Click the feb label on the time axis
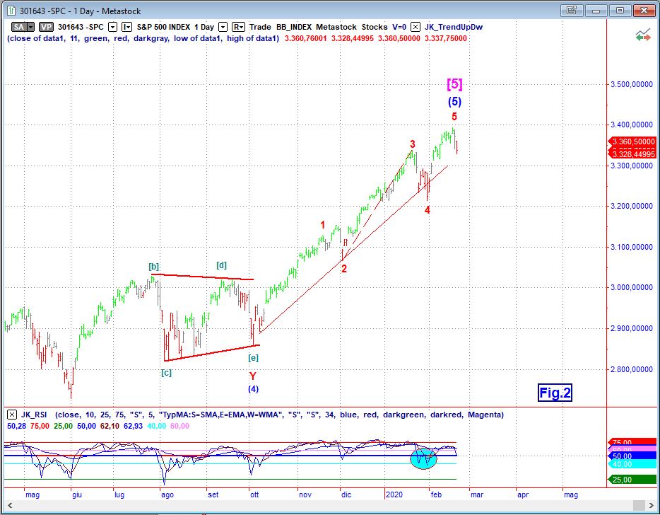Image resolution: width=660 pixels, height=515 pixels. coord(437,494)
